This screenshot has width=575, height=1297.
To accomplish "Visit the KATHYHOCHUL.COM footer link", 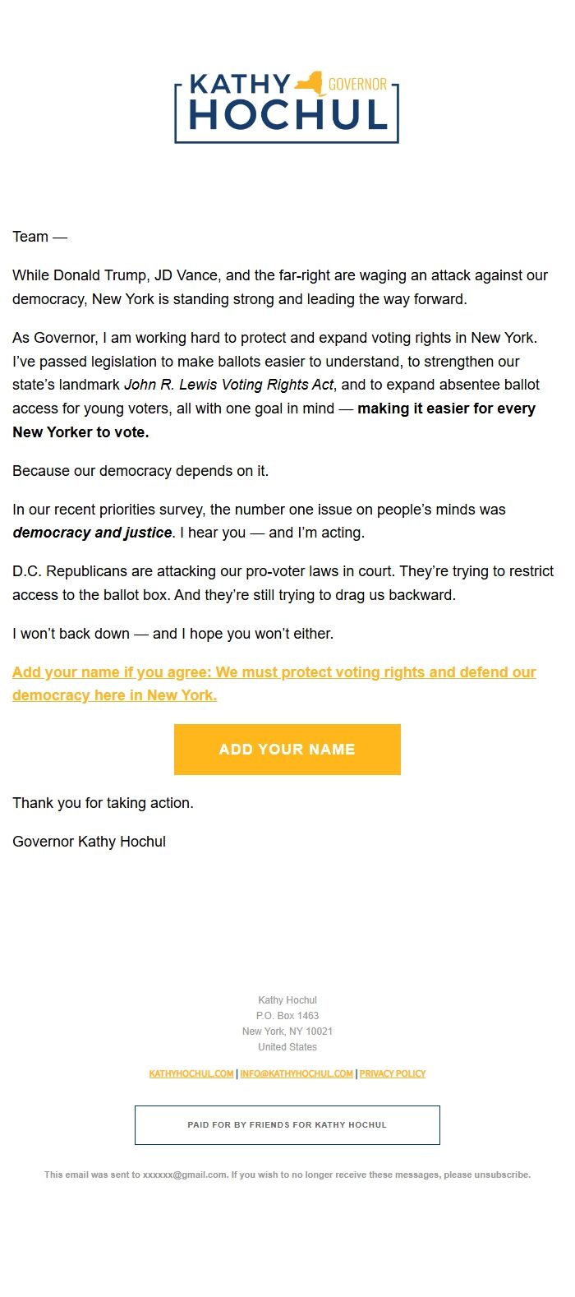I will [x=191, y=1073].
